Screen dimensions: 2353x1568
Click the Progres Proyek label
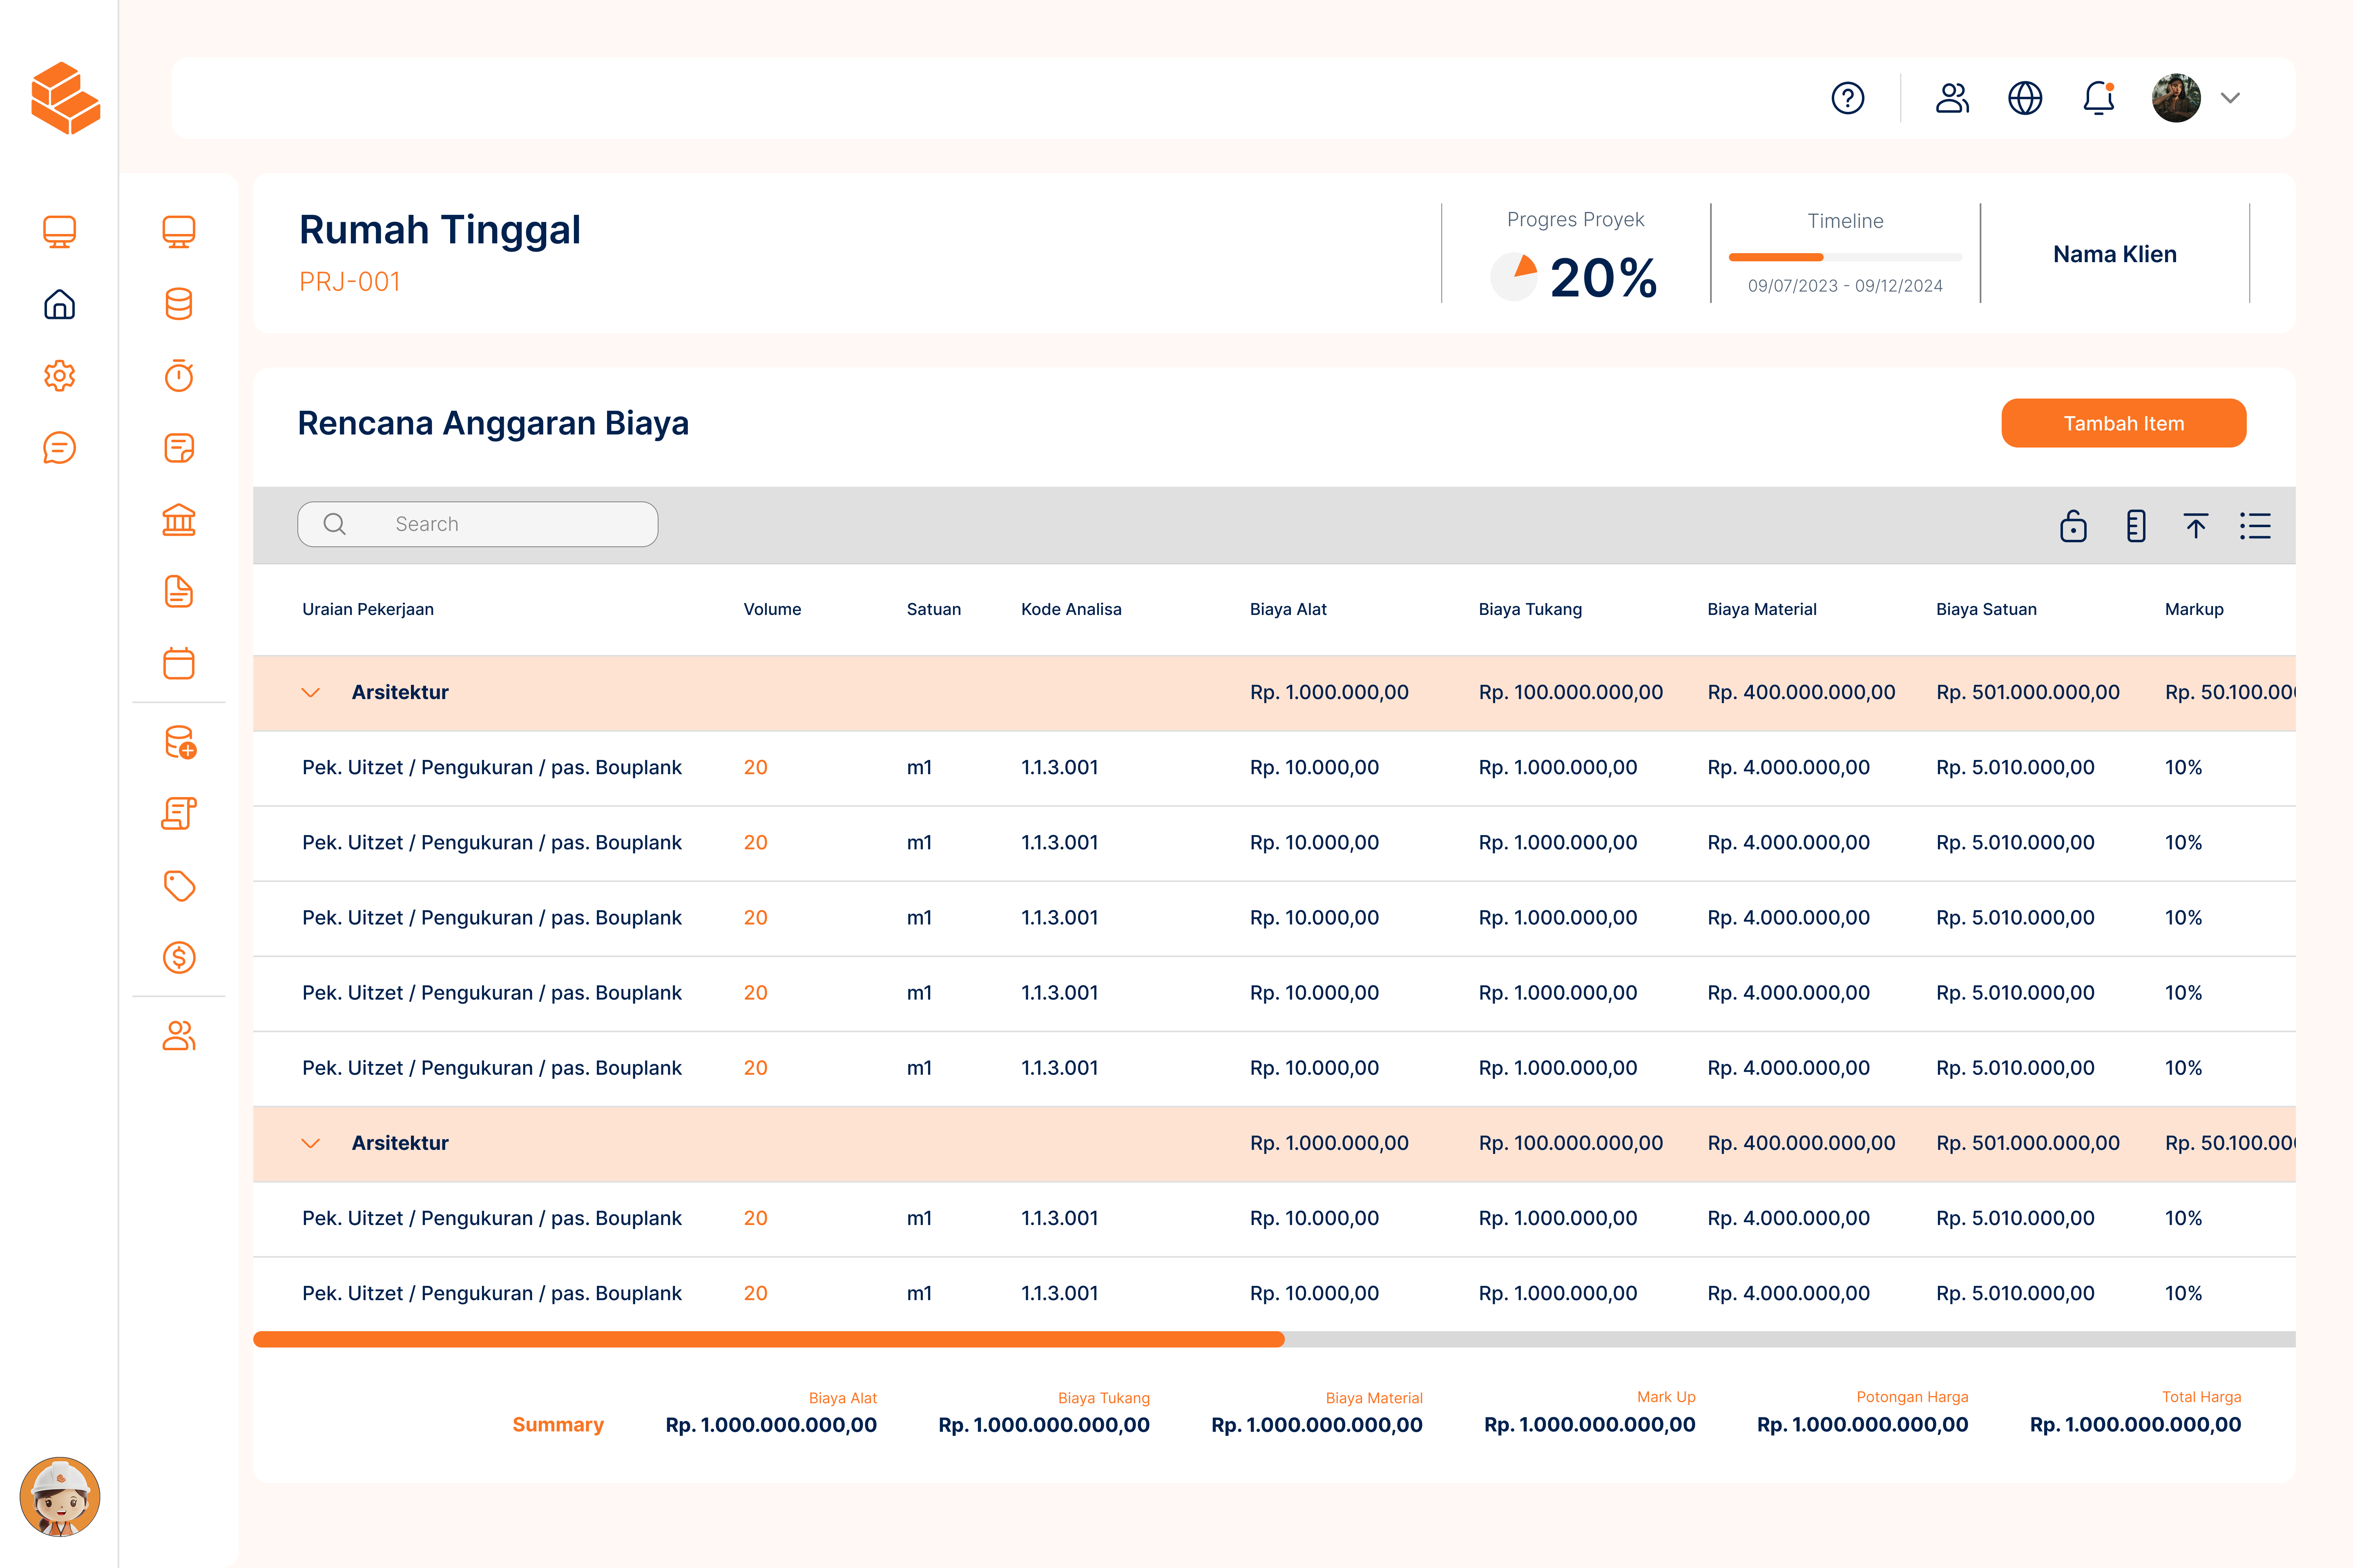[1575, 220]
